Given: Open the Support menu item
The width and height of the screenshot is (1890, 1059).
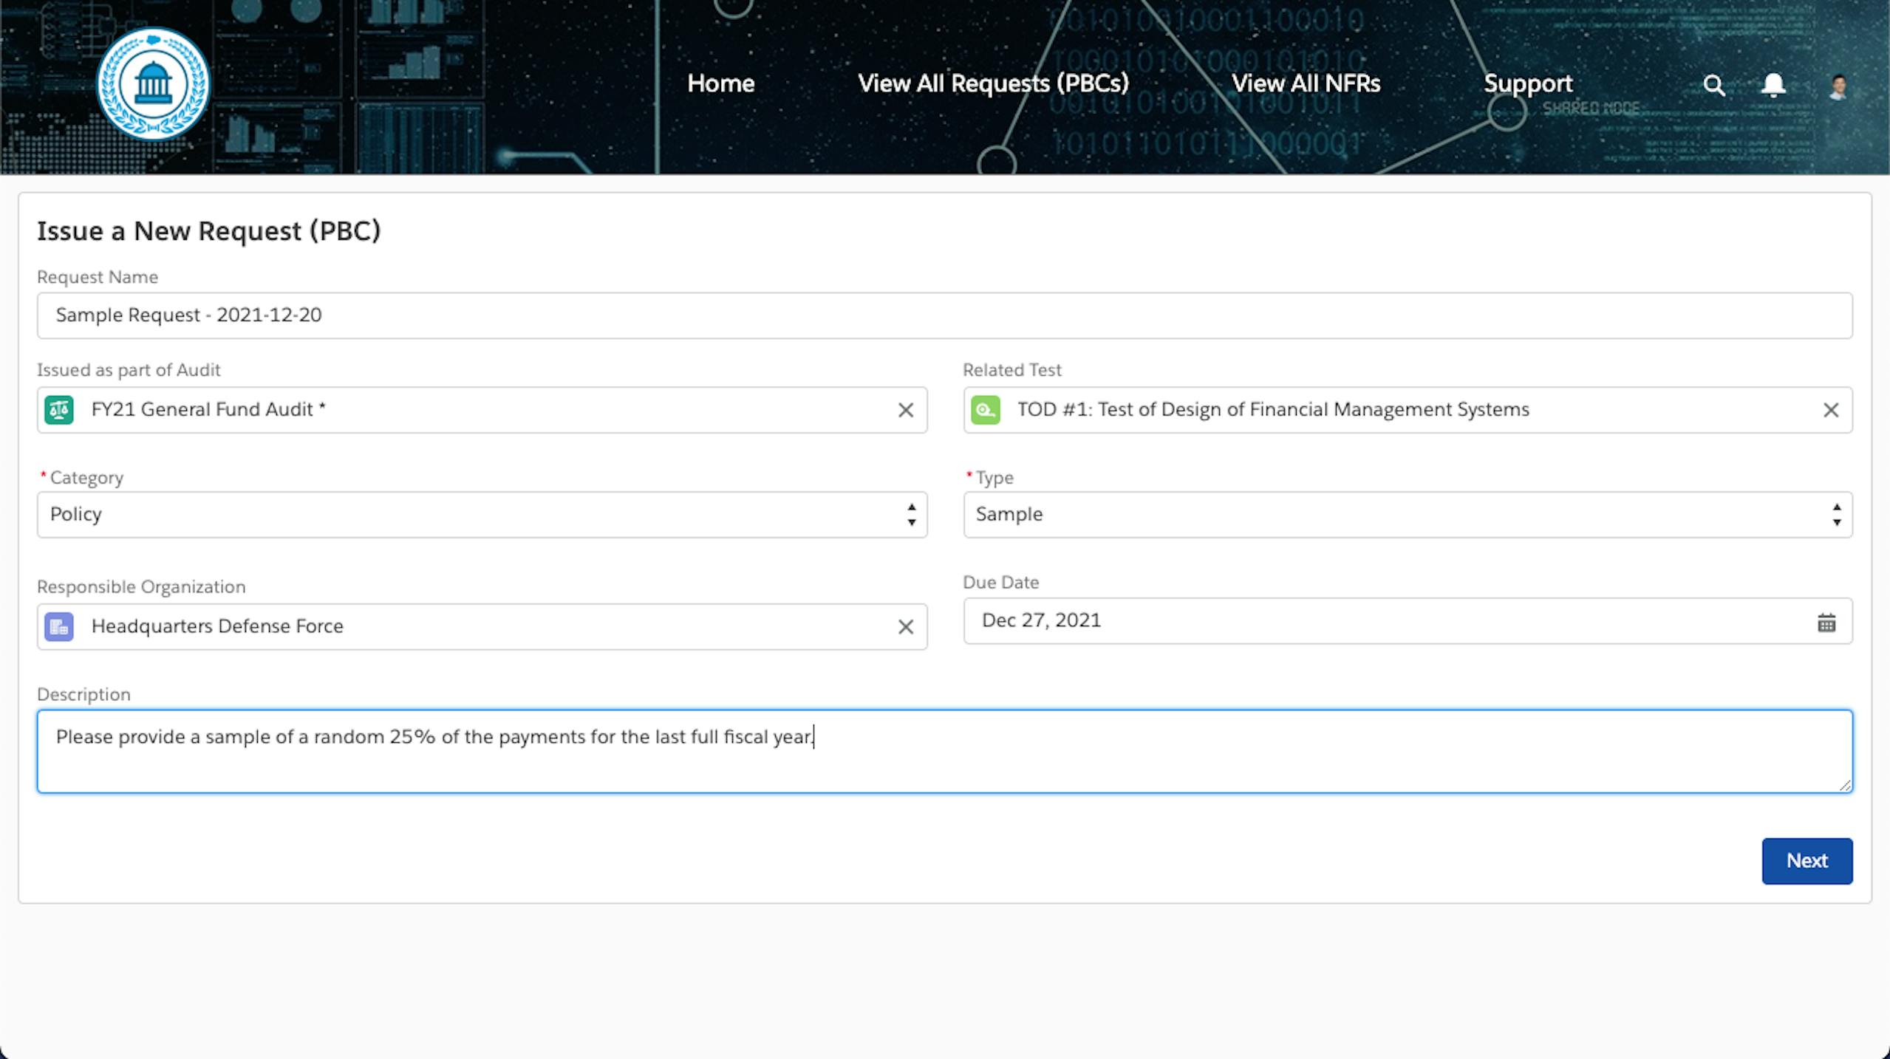Looking at the screenshot, I should coord(1527,83).
